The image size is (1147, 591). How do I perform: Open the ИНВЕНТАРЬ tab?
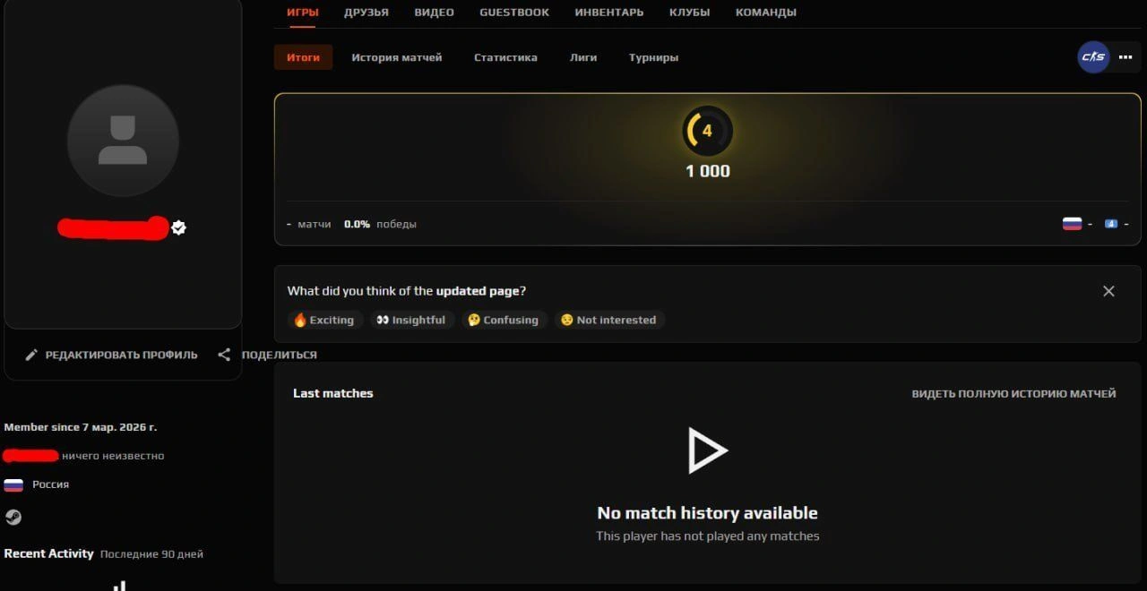pos(609,13)
